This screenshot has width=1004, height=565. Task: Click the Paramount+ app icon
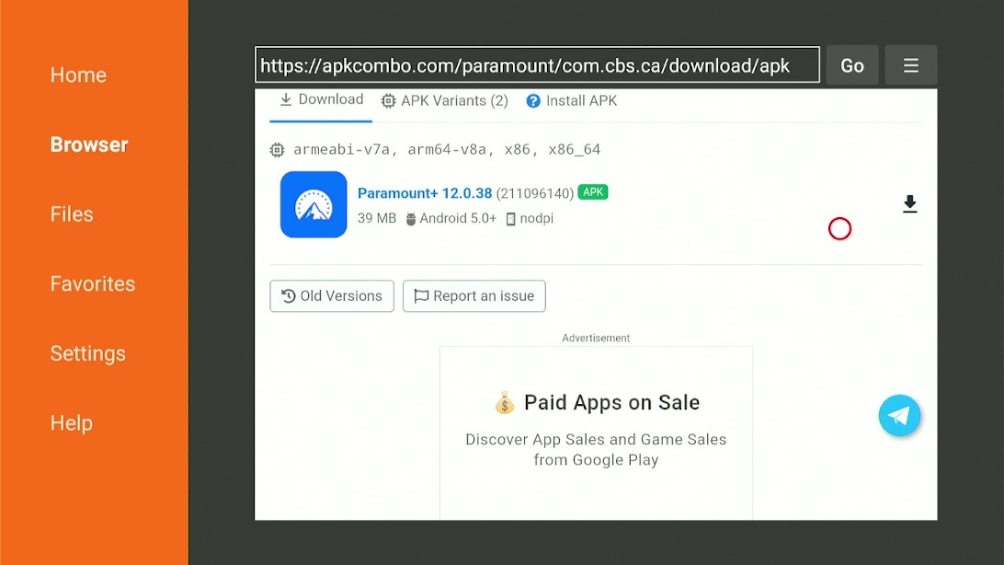click(314, 204)
